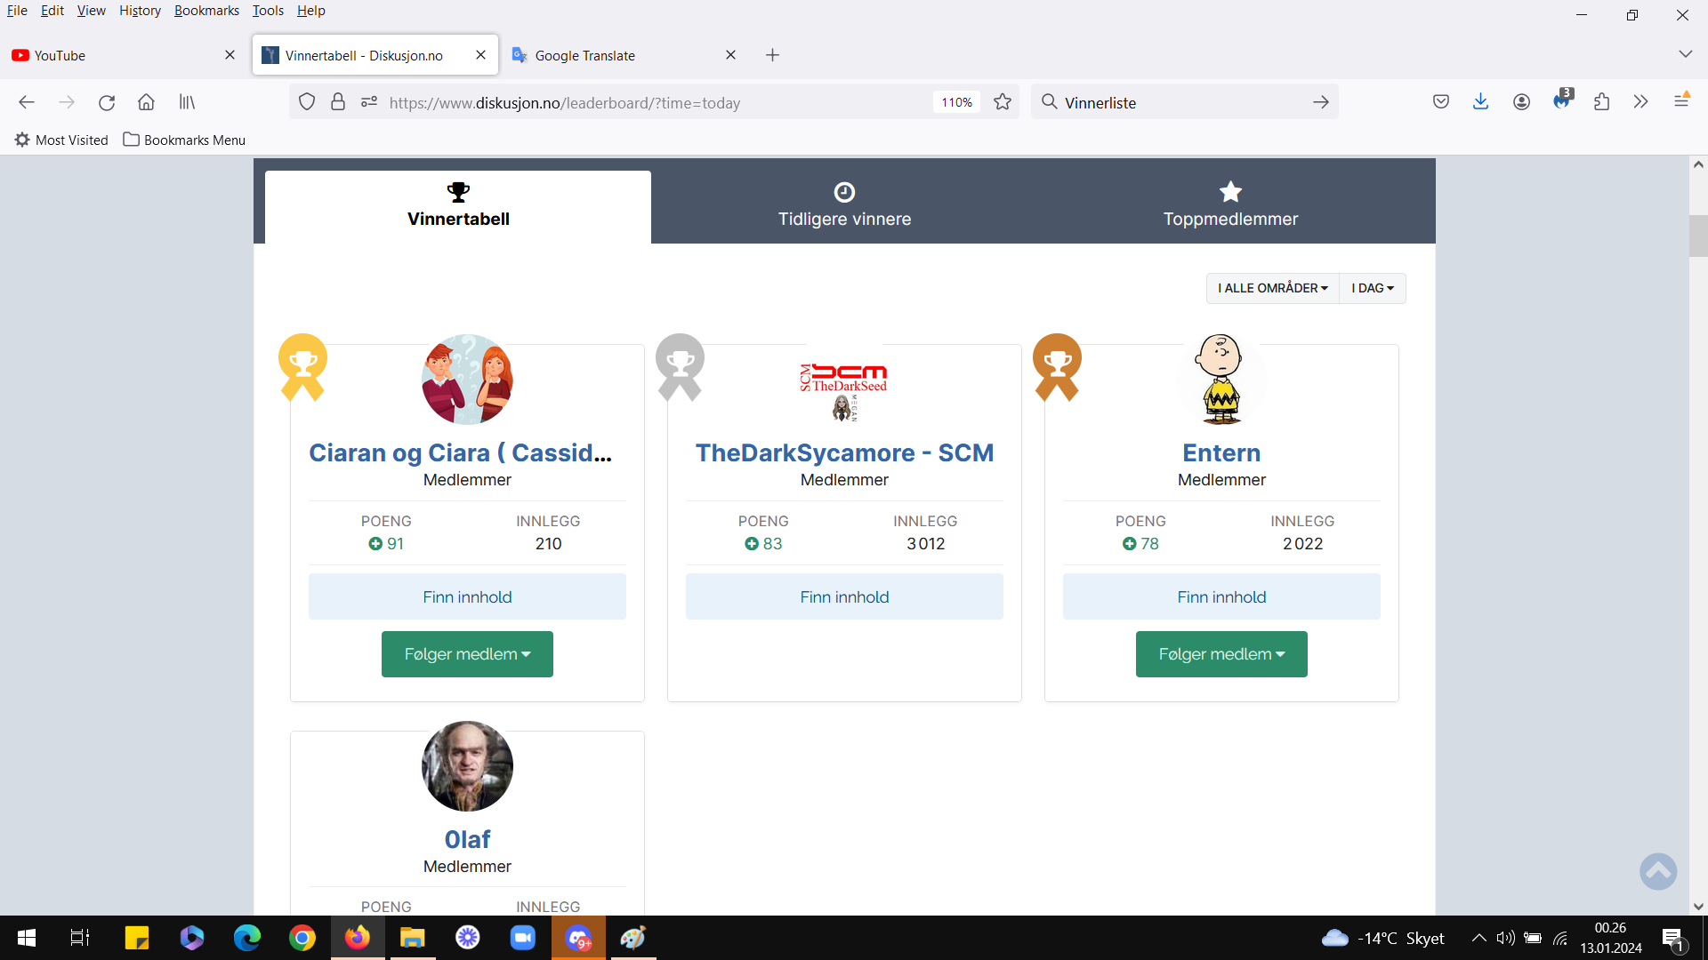Image resolution: width=1708 pixels, height=960 pixels.
Task: Open the History menu
Action: tap(140, 11)
